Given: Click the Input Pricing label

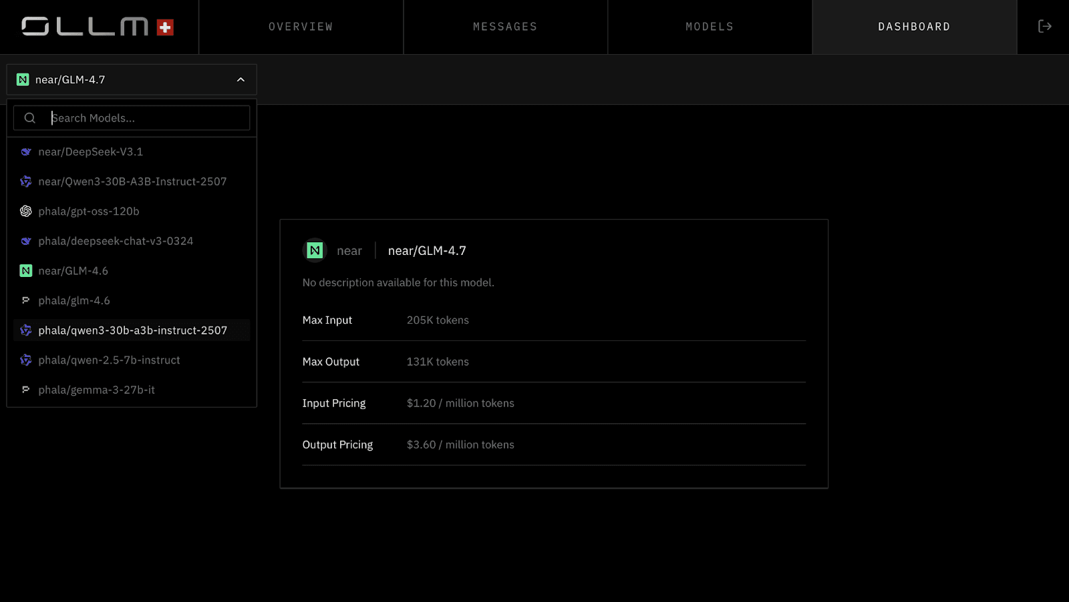Looking at the screenshot, I should point(334,403).
